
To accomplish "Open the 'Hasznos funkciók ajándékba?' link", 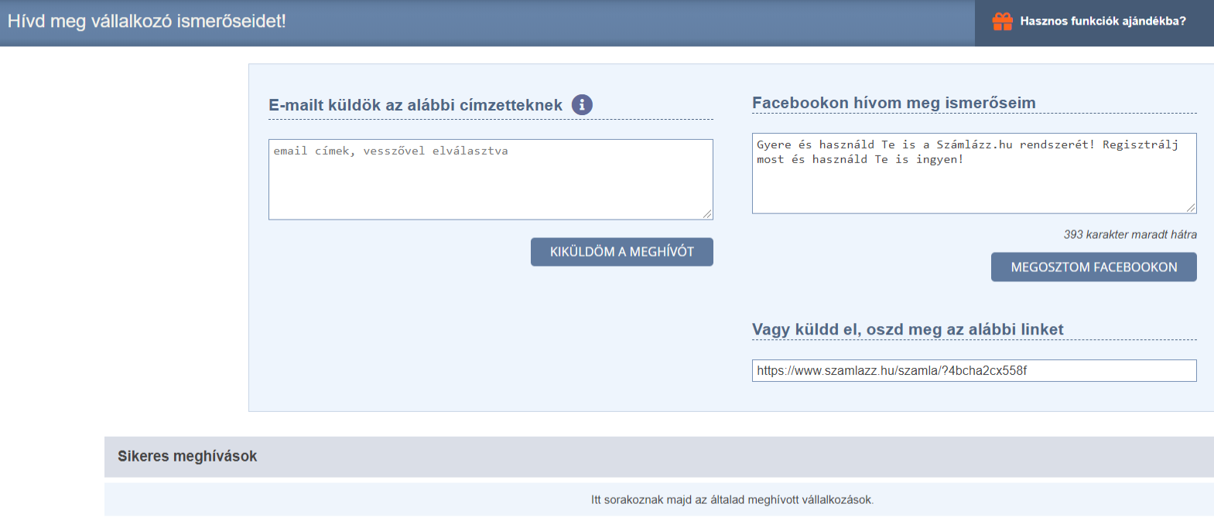I will pos(1103,22).
